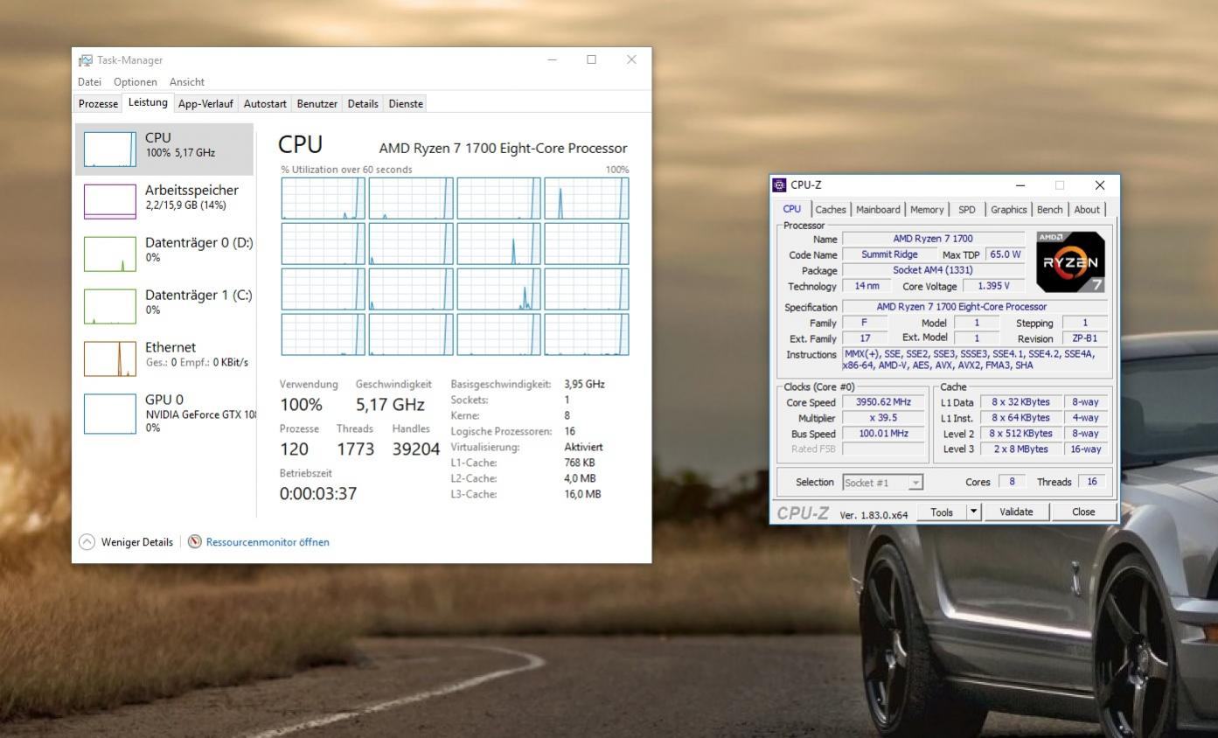Switch to the Graphics tab in CPU-Z
The width and height of the screenshot is (1218, 738).
(x=1008, y=210)
